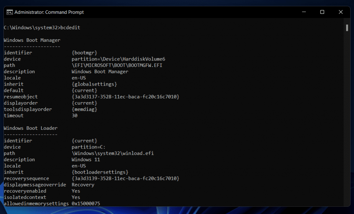The width and height of the screenshot is (354, 214).
Task: Click the partition=\Device\HarddiskVolume6 value
Action: [118, 59]
